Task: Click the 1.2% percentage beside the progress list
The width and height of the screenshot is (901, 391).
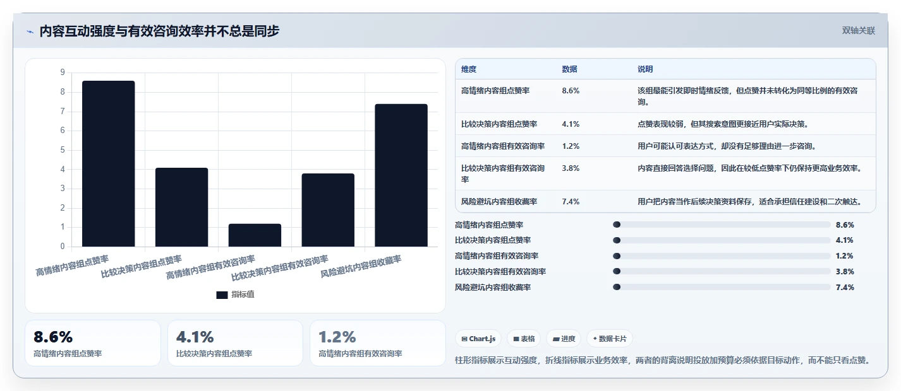Action: (845, 256)
